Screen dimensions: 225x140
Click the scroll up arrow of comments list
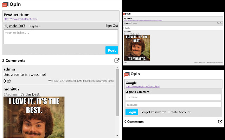point(117,68)
